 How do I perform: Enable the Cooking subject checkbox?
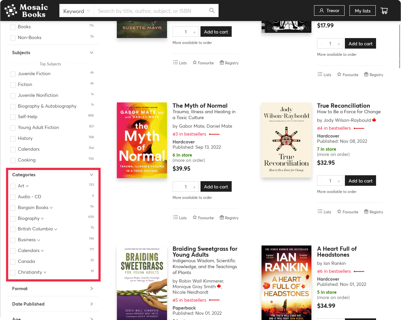pos(13,160)
